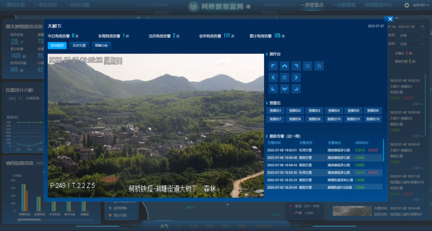This screenshot has height=231, width=432.
Task: Tilt the camera down with the down arrow
Action: (285, 89)
